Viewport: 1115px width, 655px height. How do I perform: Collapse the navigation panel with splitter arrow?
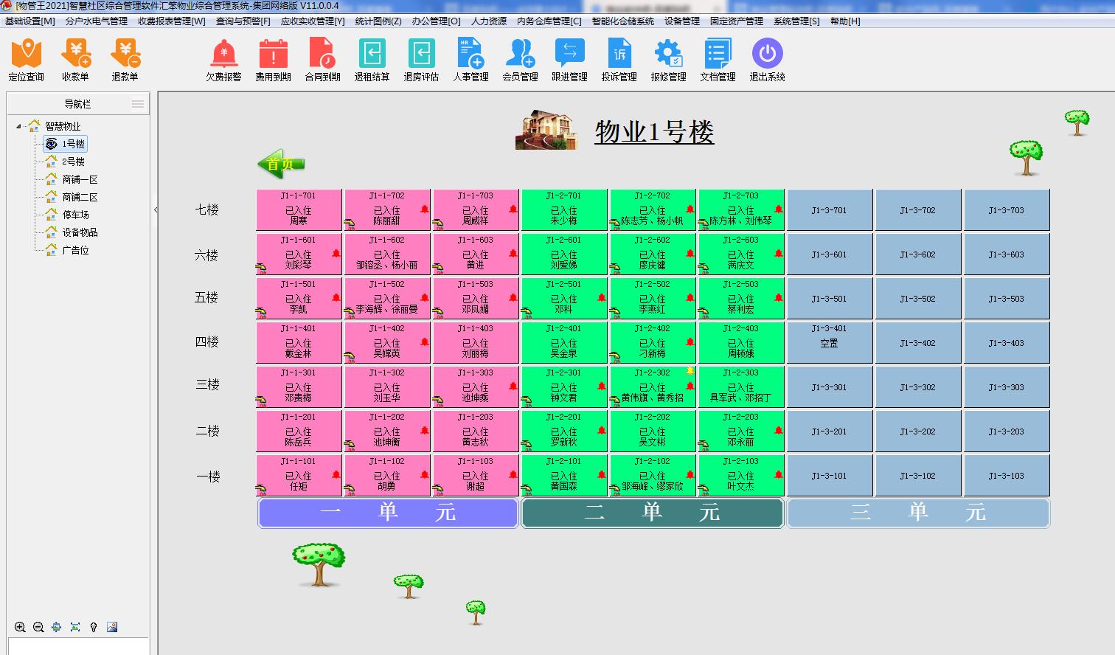pyautogui.click(x=156, y=210)
